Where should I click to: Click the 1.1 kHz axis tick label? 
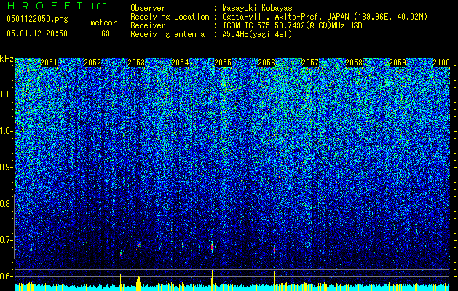pyautogui.click(x=7, y=95)
